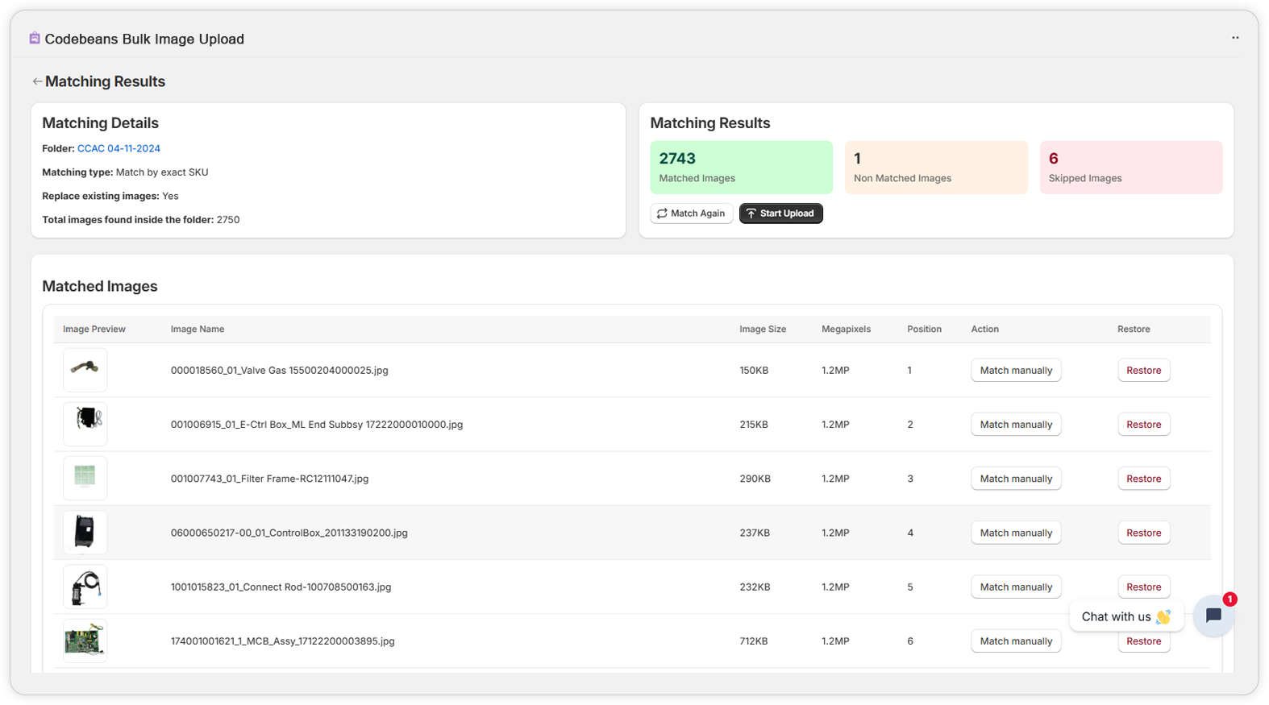
Task: Open the CCAC 04-11-2024 folder link
Action: click(x=119, y=148)
